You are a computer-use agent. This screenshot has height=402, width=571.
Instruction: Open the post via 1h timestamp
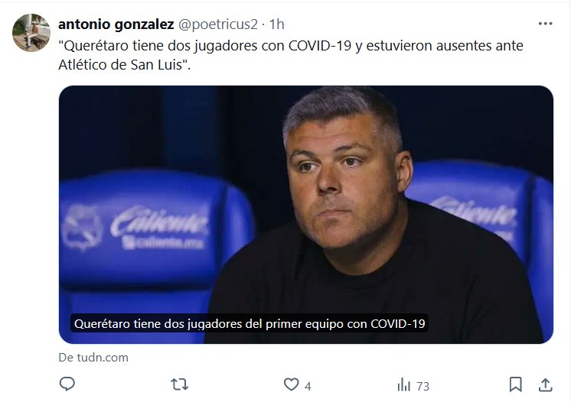pos(277,24)
